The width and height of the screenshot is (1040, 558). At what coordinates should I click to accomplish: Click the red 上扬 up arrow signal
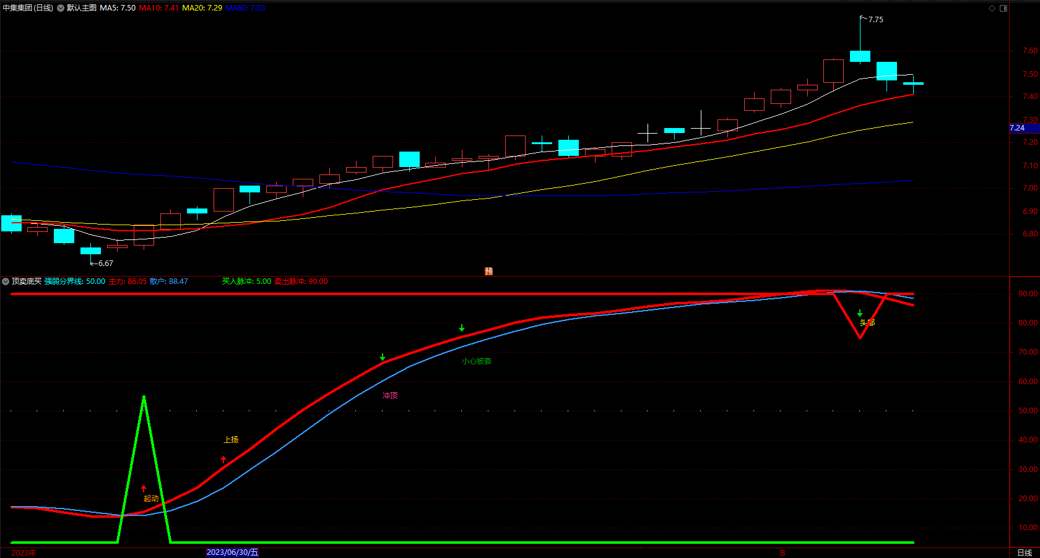click(223, 460)
